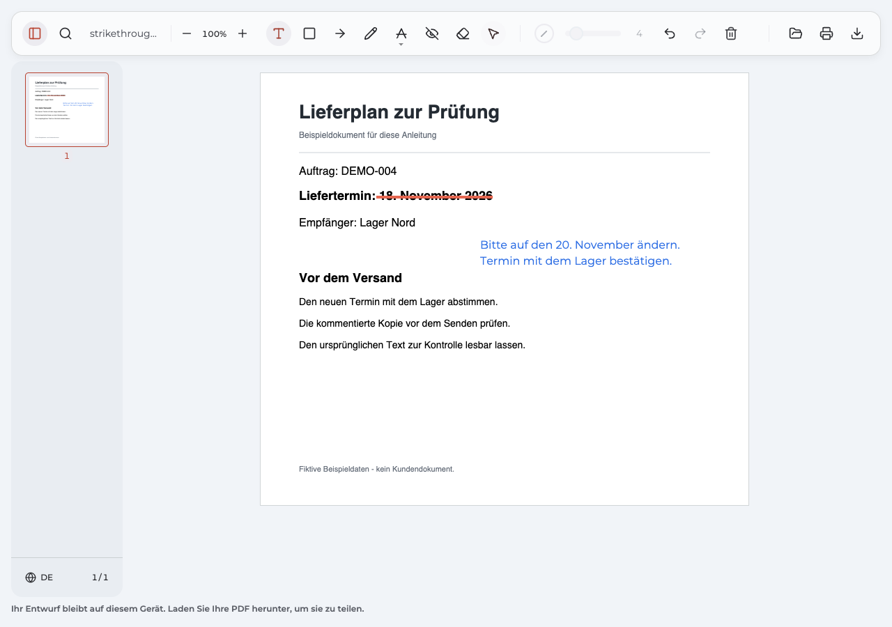
Task: Open the search magnifier tool
Action: (x=66, y=33)
